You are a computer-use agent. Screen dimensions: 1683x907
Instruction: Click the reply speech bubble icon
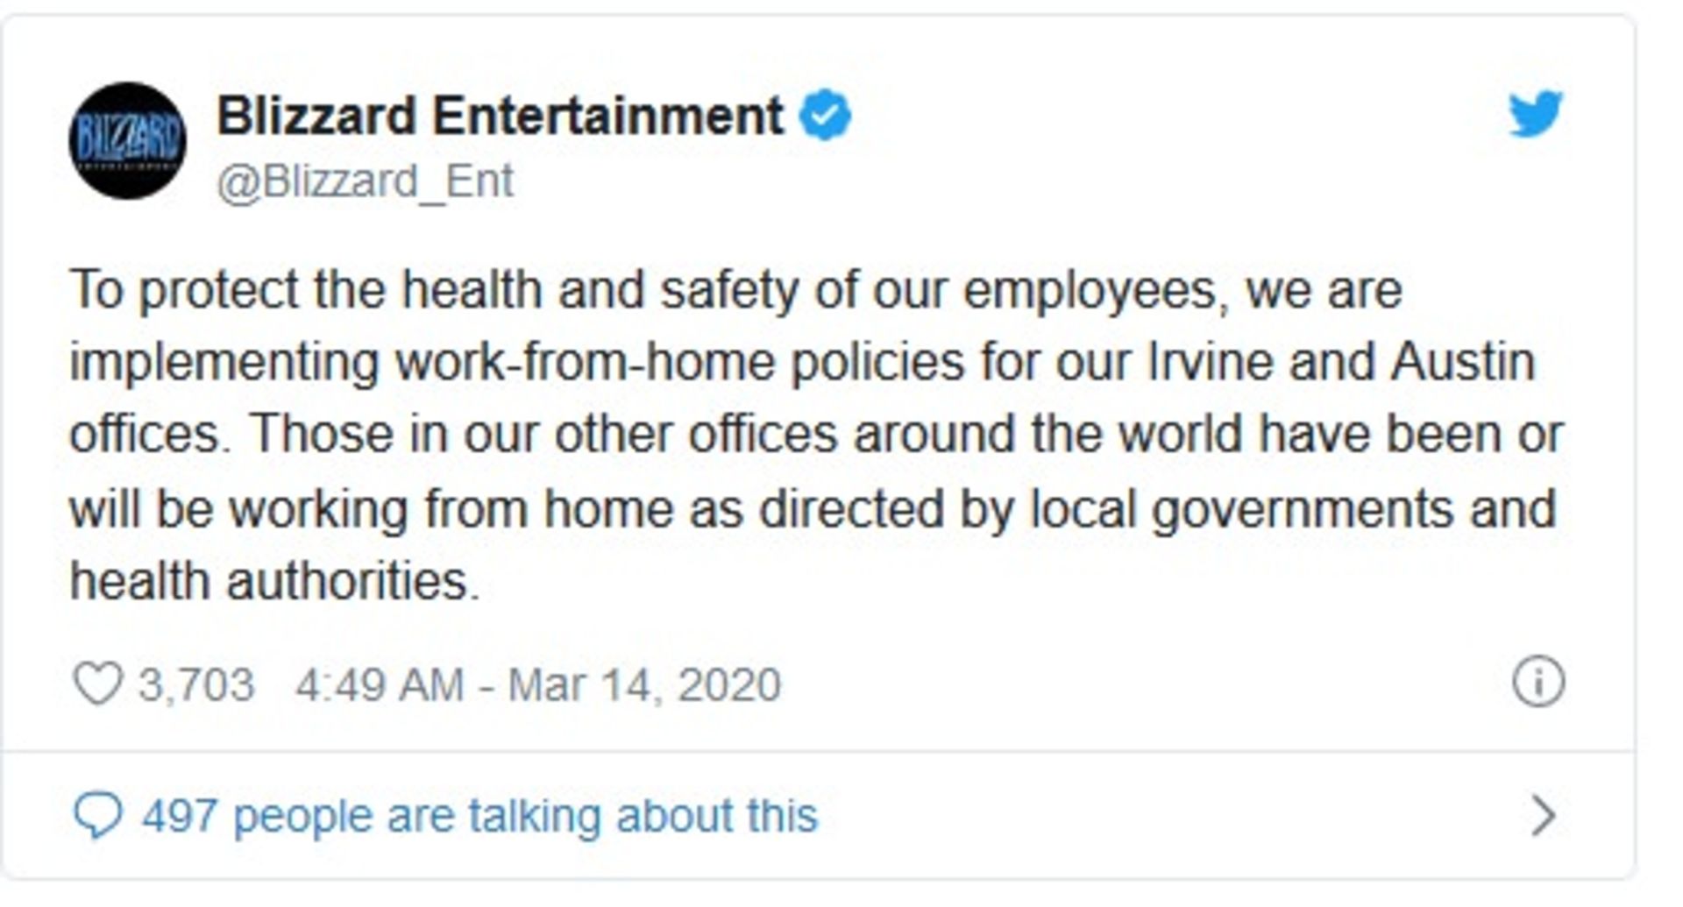point(97,816)
